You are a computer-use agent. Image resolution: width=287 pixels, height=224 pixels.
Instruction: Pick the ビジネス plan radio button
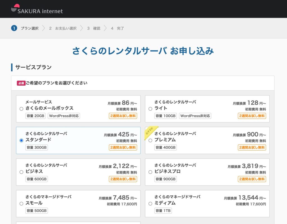[x=21, y=172]
